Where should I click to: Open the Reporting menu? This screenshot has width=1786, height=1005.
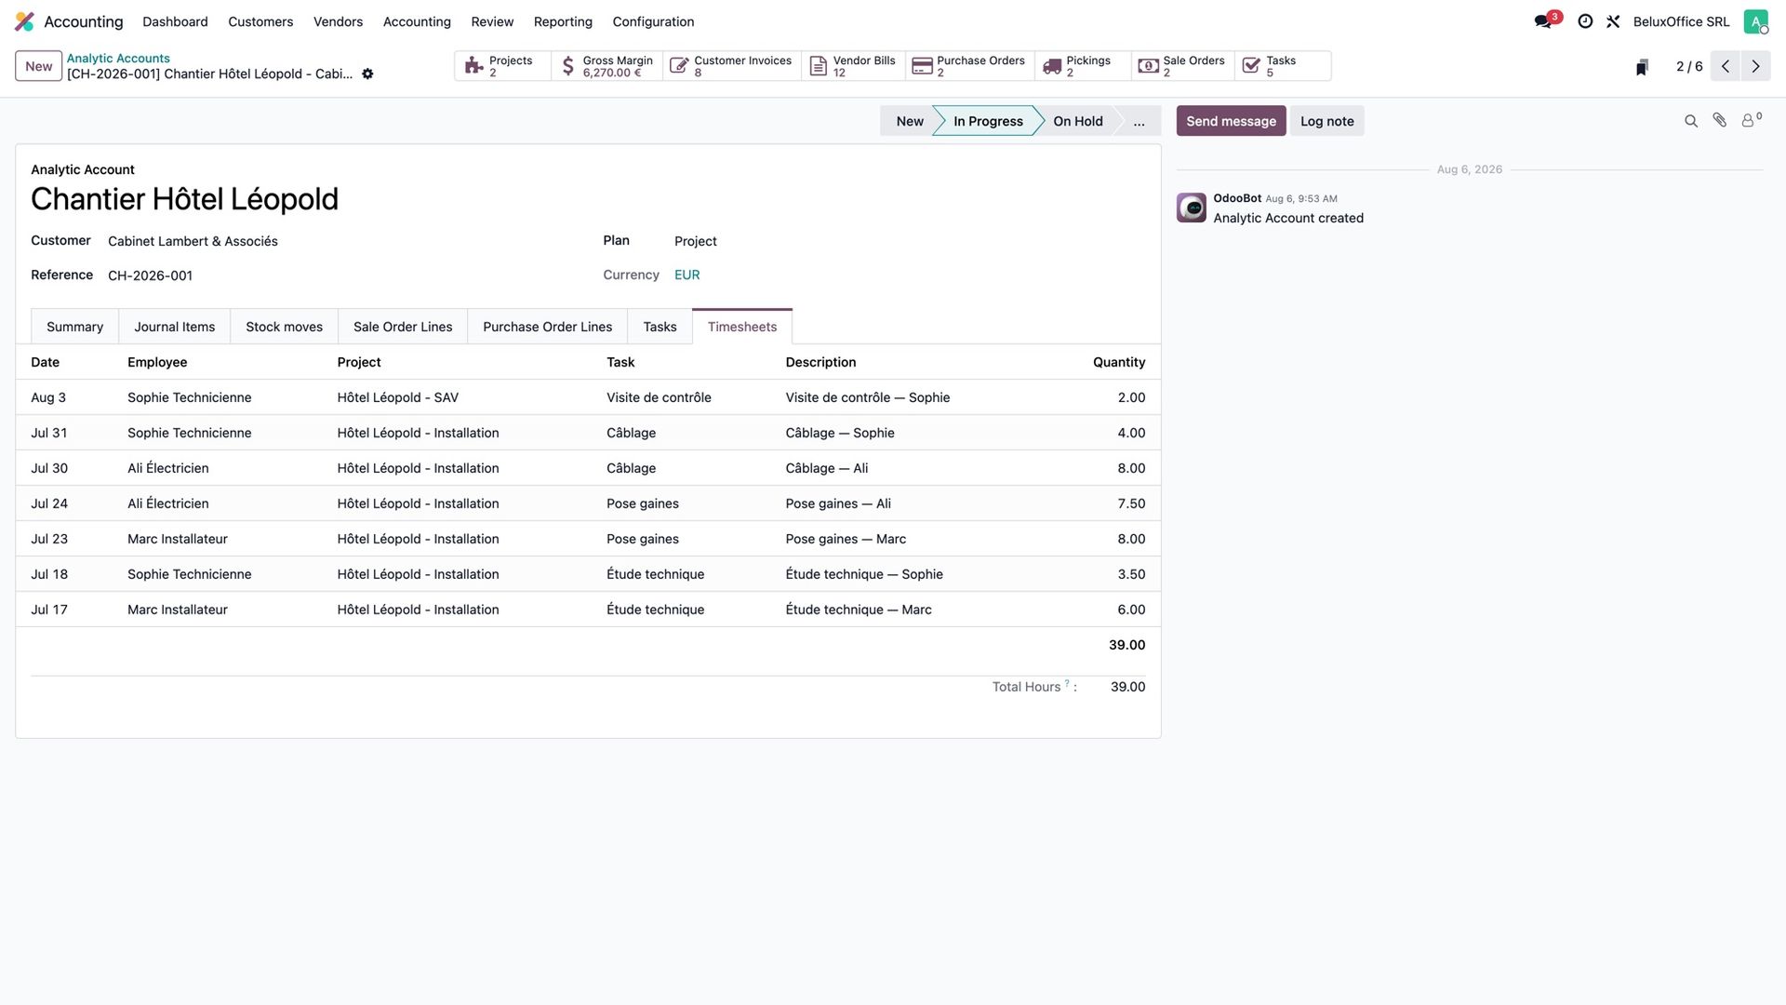(563, 21)
